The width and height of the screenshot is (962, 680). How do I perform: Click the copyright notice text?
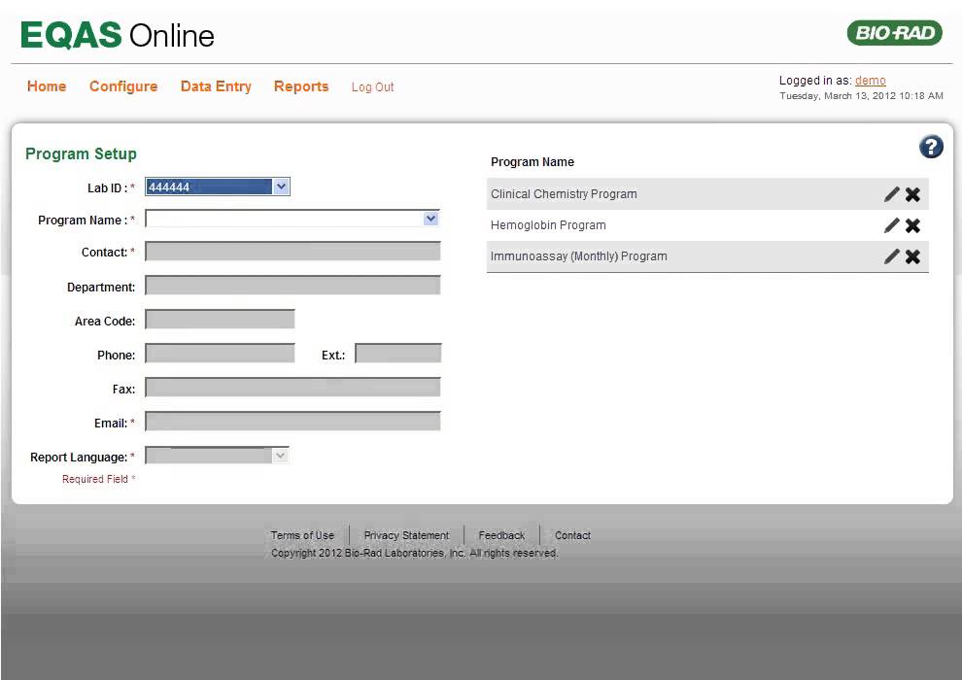[x=414, y=553]
